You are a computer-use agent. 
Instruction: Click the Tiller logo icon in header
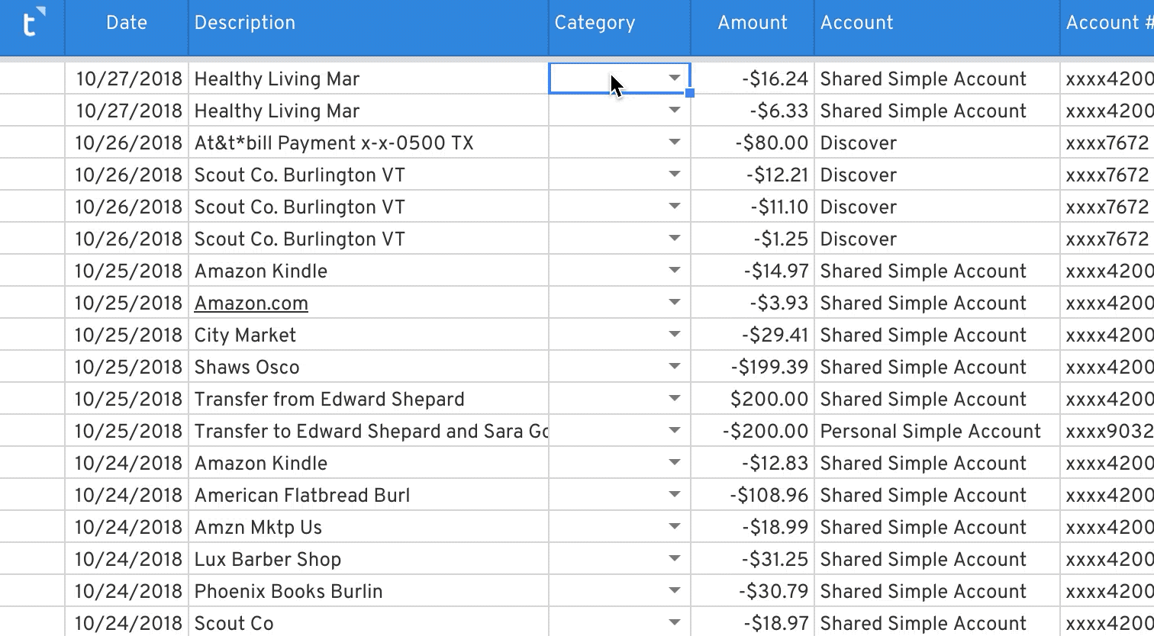click(x=33, y=22)
